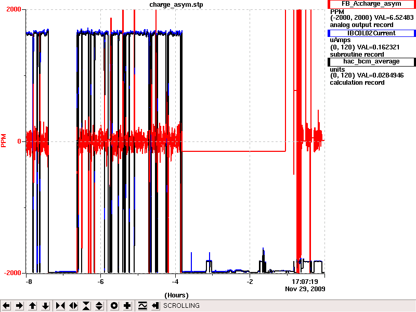Click the 0 y-axis tick label
This screenshot has height=312, width=416.
tap(19, 141)
